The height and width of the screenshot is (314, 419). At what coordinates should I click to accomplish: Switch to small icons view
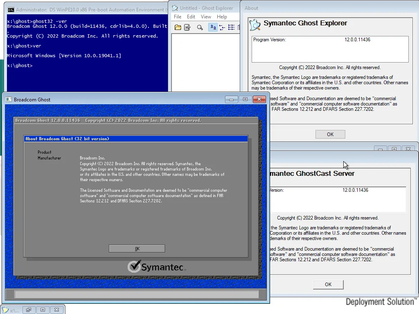[223, 27]
